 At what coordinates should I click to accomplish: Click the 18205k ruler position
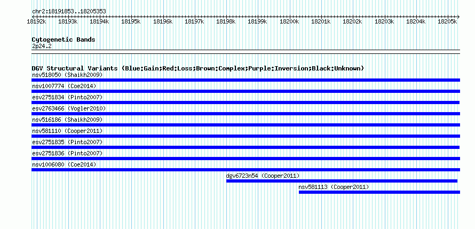tap(447, 21)
